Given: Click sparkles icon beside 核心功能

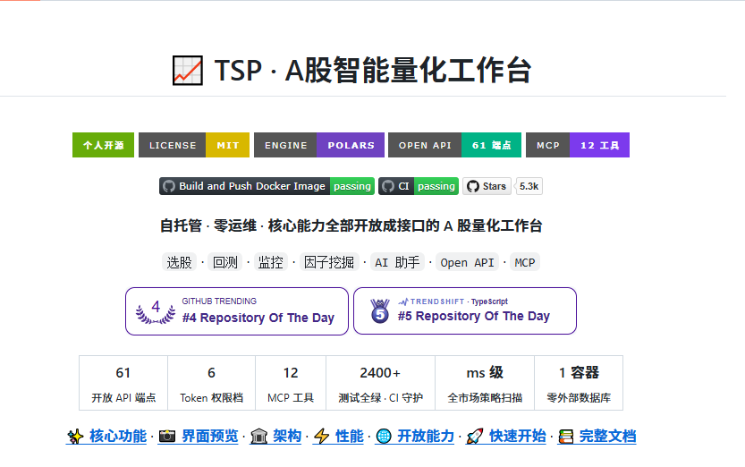Looking at the screenshot, I should (75, 436).
